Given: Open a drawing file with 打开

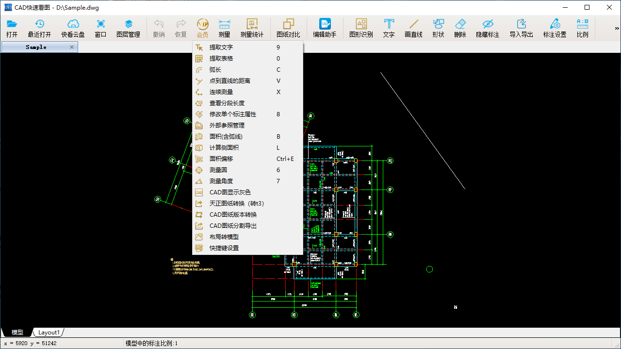Looking at the screenshot, I should point(12,27).
